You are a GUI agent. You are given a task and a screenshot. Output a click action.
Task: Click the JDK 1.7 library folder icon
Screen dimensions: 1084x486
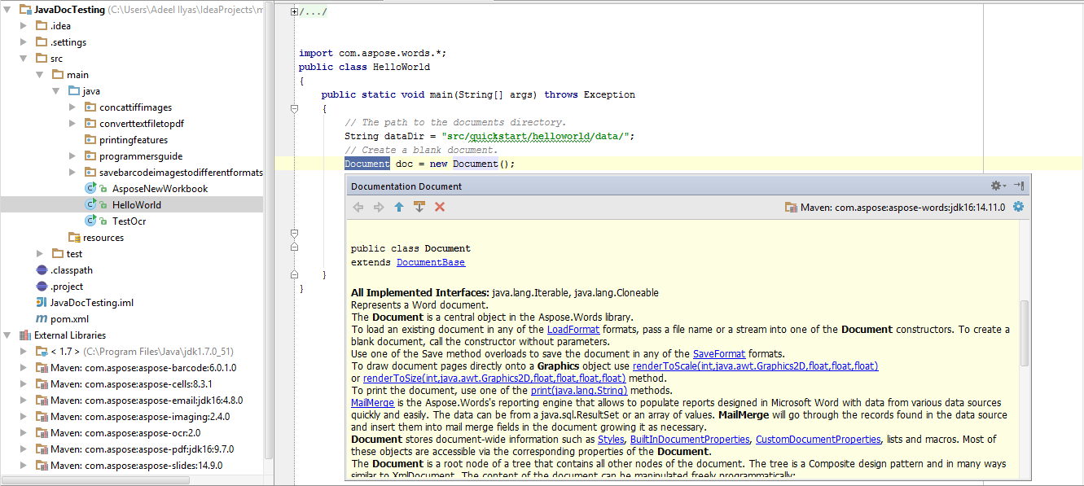42,352
